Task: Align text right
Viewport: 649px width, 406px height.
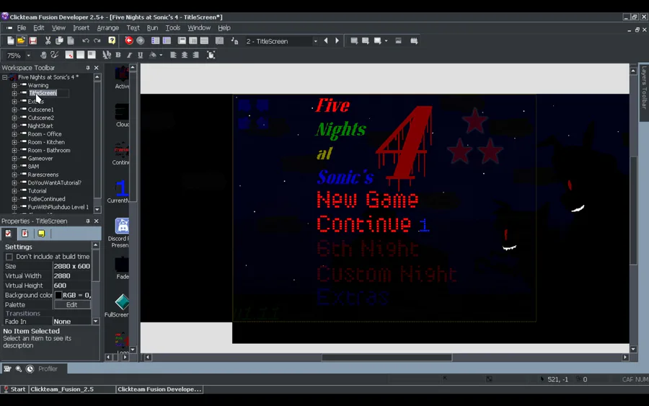Action: (x=195, y=55)
